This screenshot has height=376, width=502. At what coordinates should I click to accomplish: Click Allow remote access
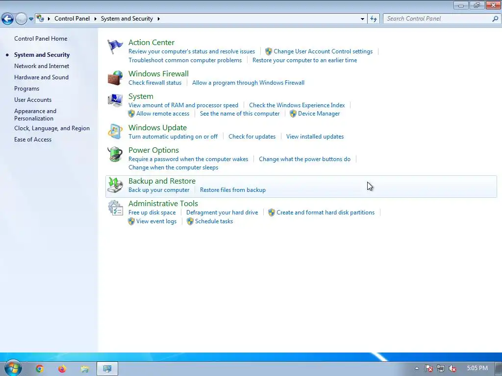163,114
